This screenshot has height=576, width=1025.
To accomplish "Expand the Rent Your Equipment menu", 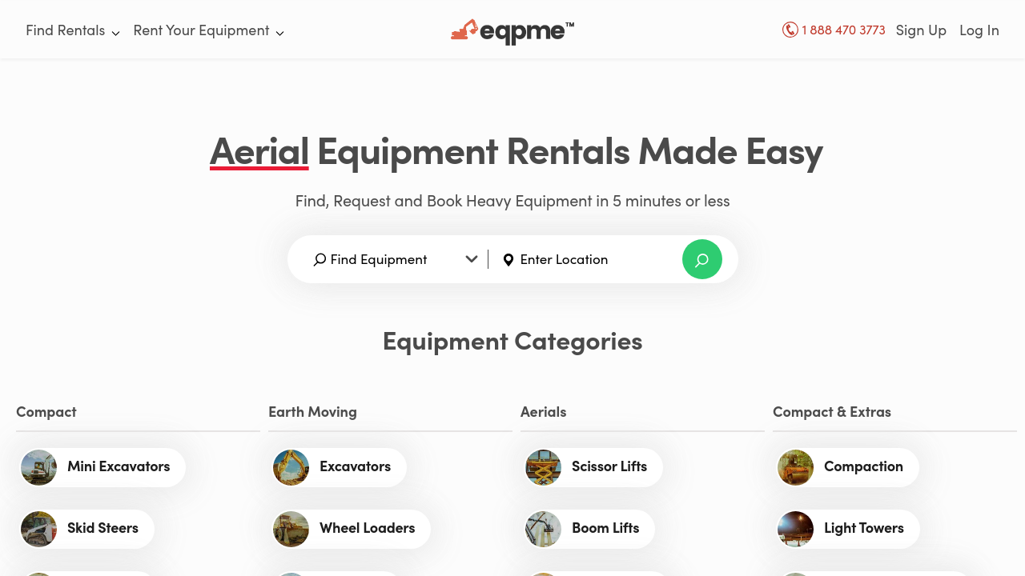I will point(208,30).
